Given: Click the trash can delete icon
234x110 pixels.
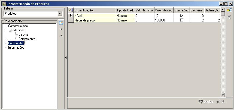Looking at the screenshot, I should [x=229, y=17].
